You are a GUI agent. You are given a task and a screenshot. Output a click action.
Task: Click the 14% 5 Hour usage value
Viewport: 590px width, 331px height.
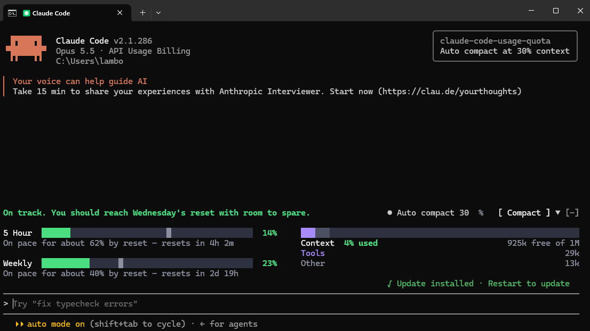[x=270, y=233]
